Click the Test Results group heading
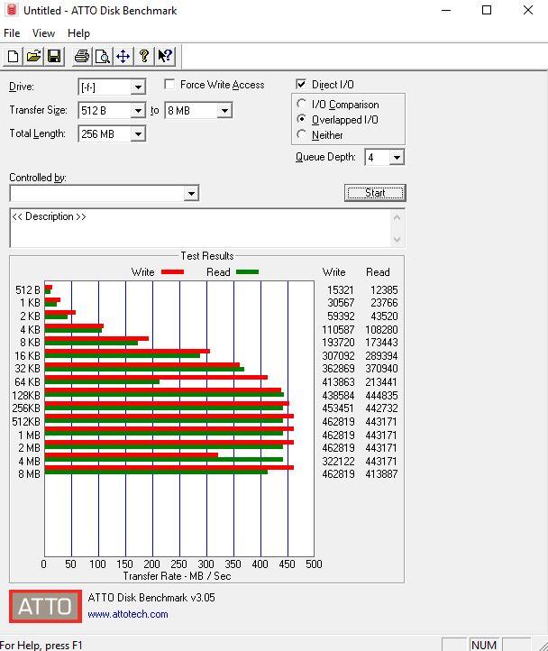This screenshot has height=651, width=548. coord(207,256)
